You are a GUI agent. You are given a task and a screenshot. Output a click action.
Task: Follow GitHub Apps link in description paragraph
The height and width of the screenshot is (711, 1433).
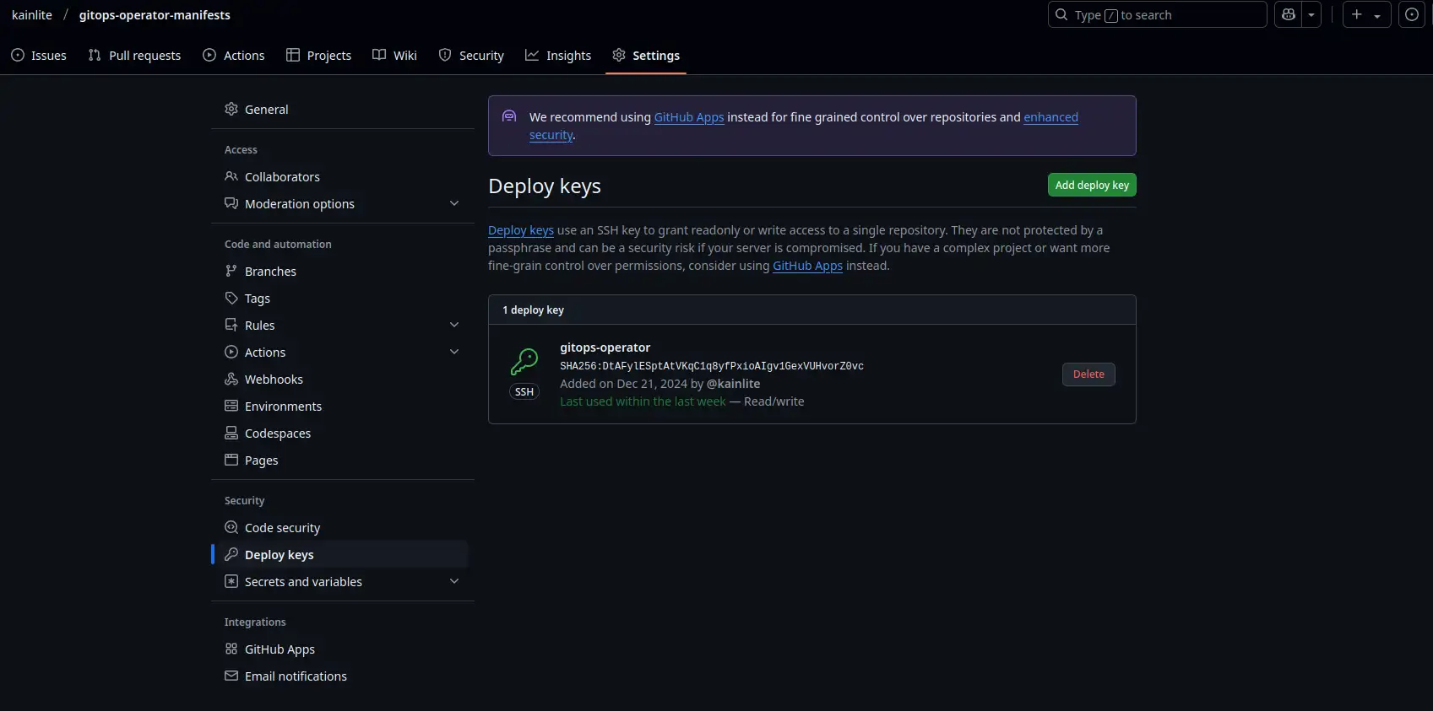tap(807, 266)
